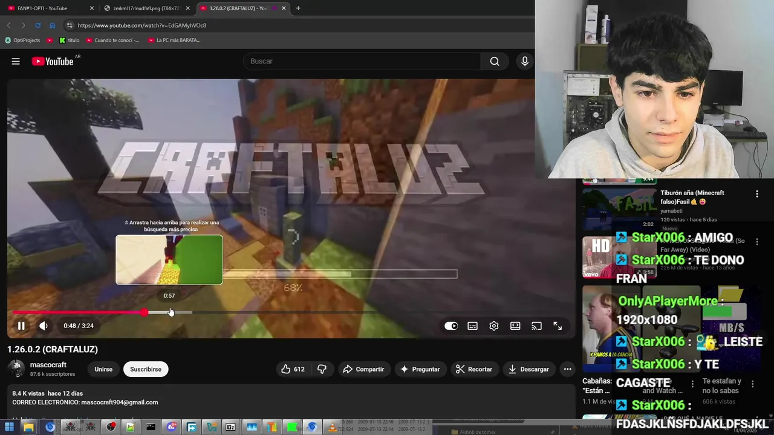This screenshot has width=774, height=435.
Task: Click the 87.6 k suscriptores text
Action: pos(53,374)
